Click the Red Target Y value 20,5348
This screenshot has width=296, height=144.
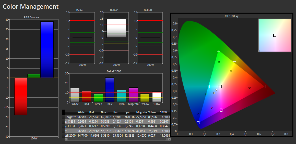(x=94, y=117)
